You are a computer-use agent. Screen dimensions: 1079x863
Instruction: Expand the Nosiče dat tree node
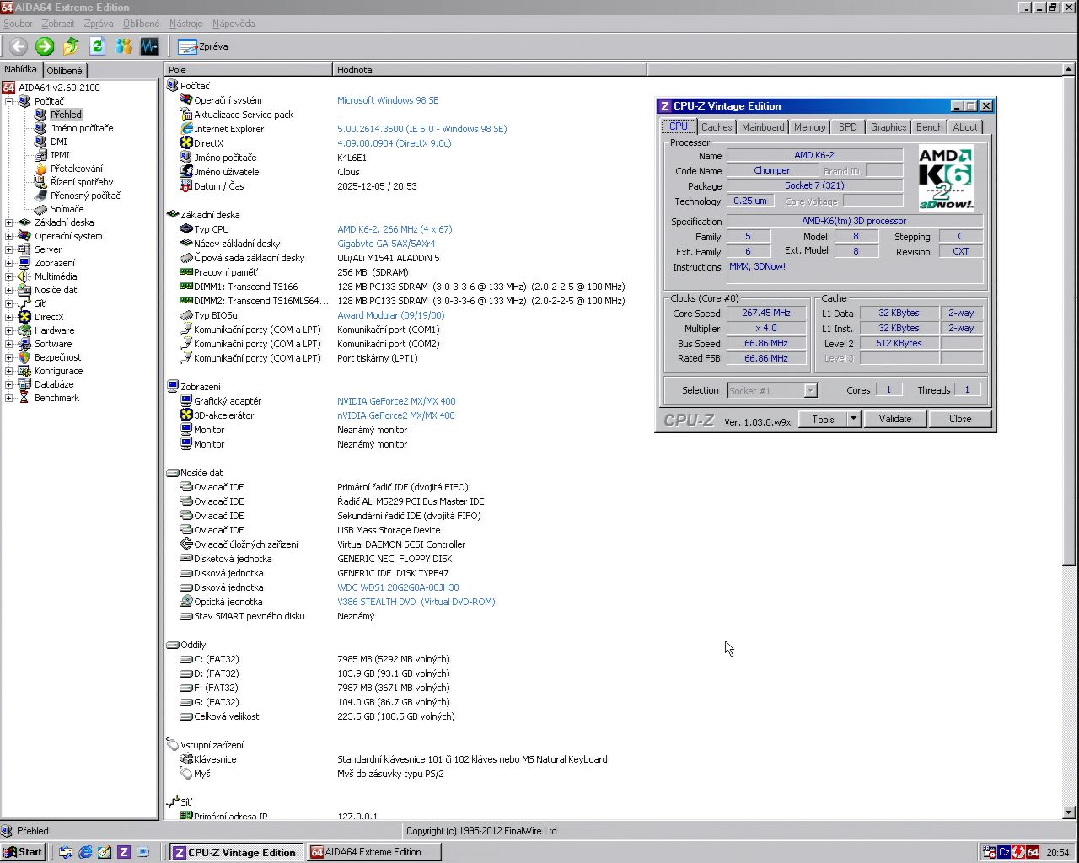click(x=9, y=290)
